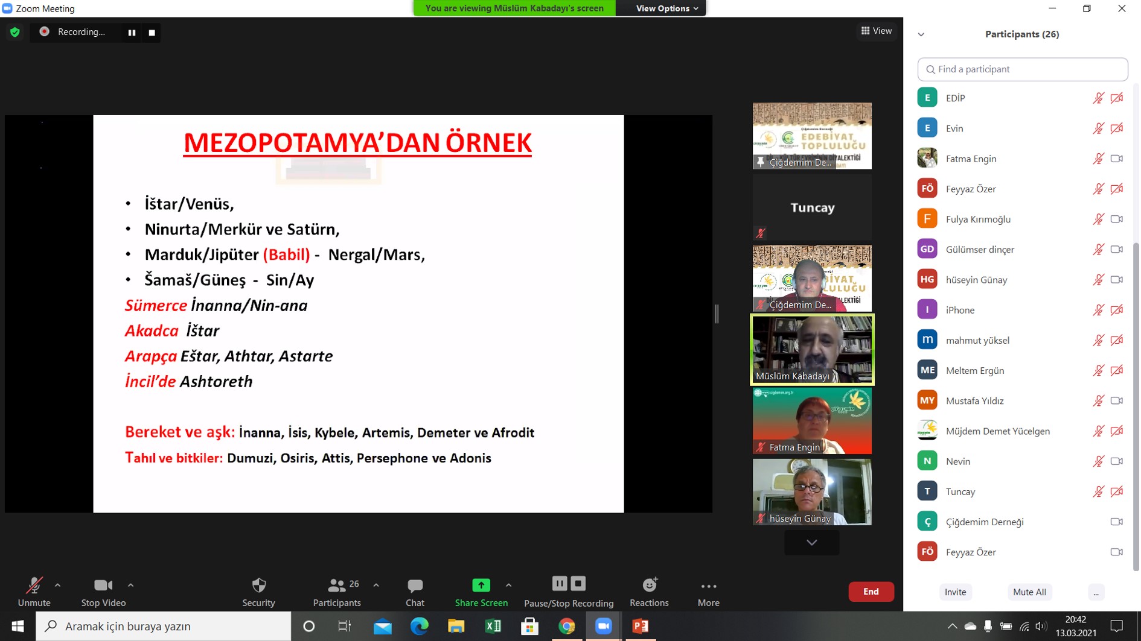Switch to PowerPoint on the taskbar
Screen dimensions: 1141x641
coord(641,627)
